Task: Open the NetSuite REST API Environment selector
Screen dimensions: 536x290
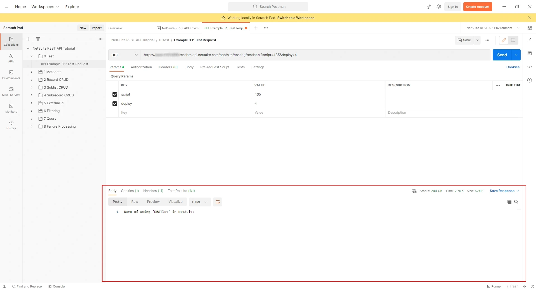Action: [x=493, y=28]
